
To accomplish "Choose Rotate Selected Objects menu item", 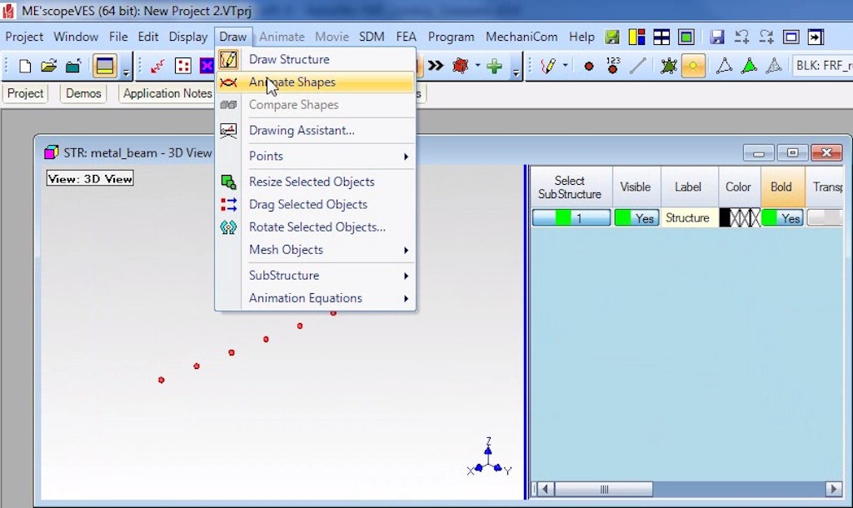I will coord(317,227).
